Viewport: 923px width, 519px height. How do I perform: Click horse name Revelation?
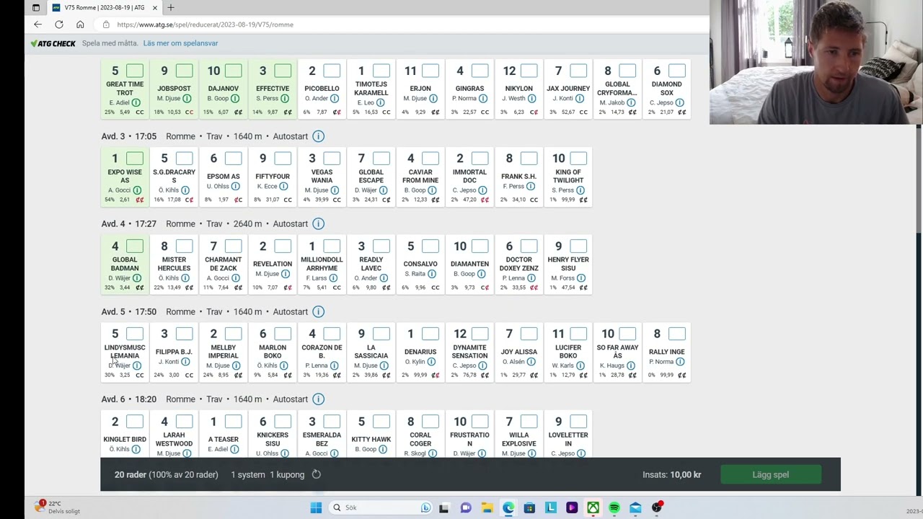click(x=273, y=264)
